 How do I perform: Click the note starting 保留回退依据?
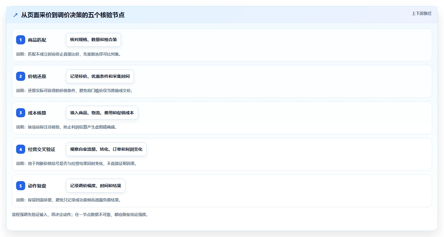tap(69, 200)
